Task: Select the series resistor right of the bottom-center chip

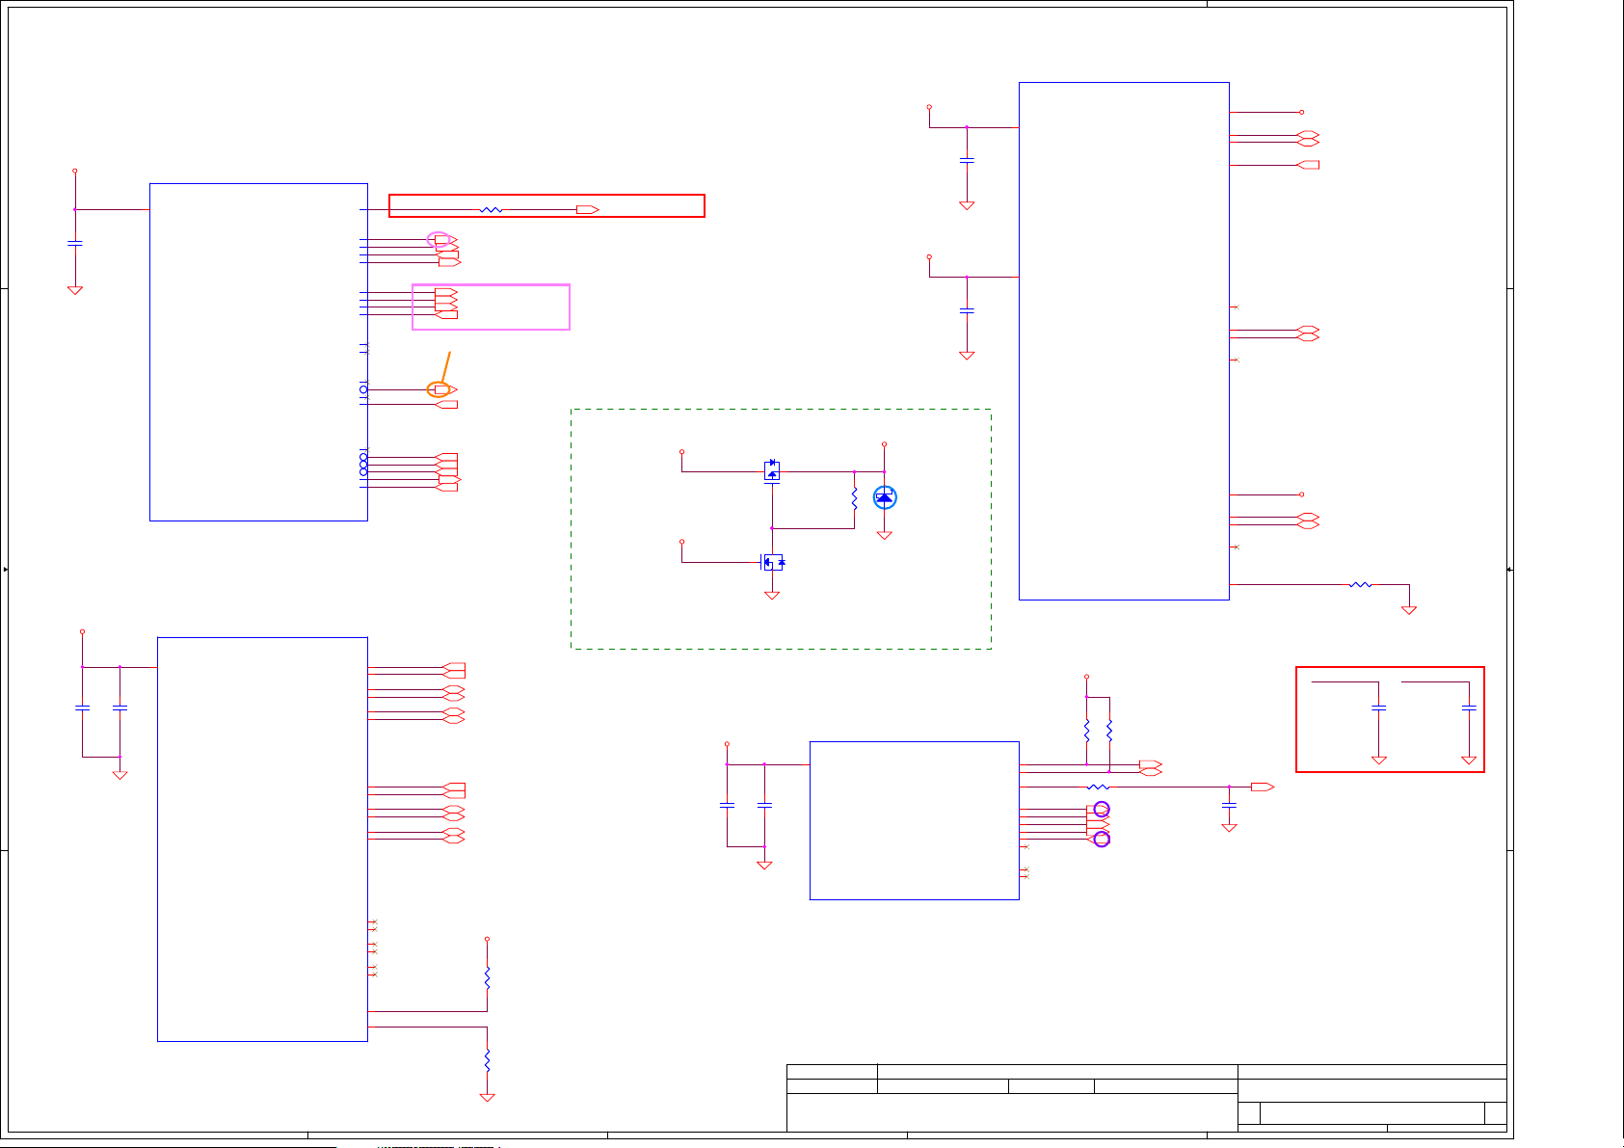Action: point(1098,787)
